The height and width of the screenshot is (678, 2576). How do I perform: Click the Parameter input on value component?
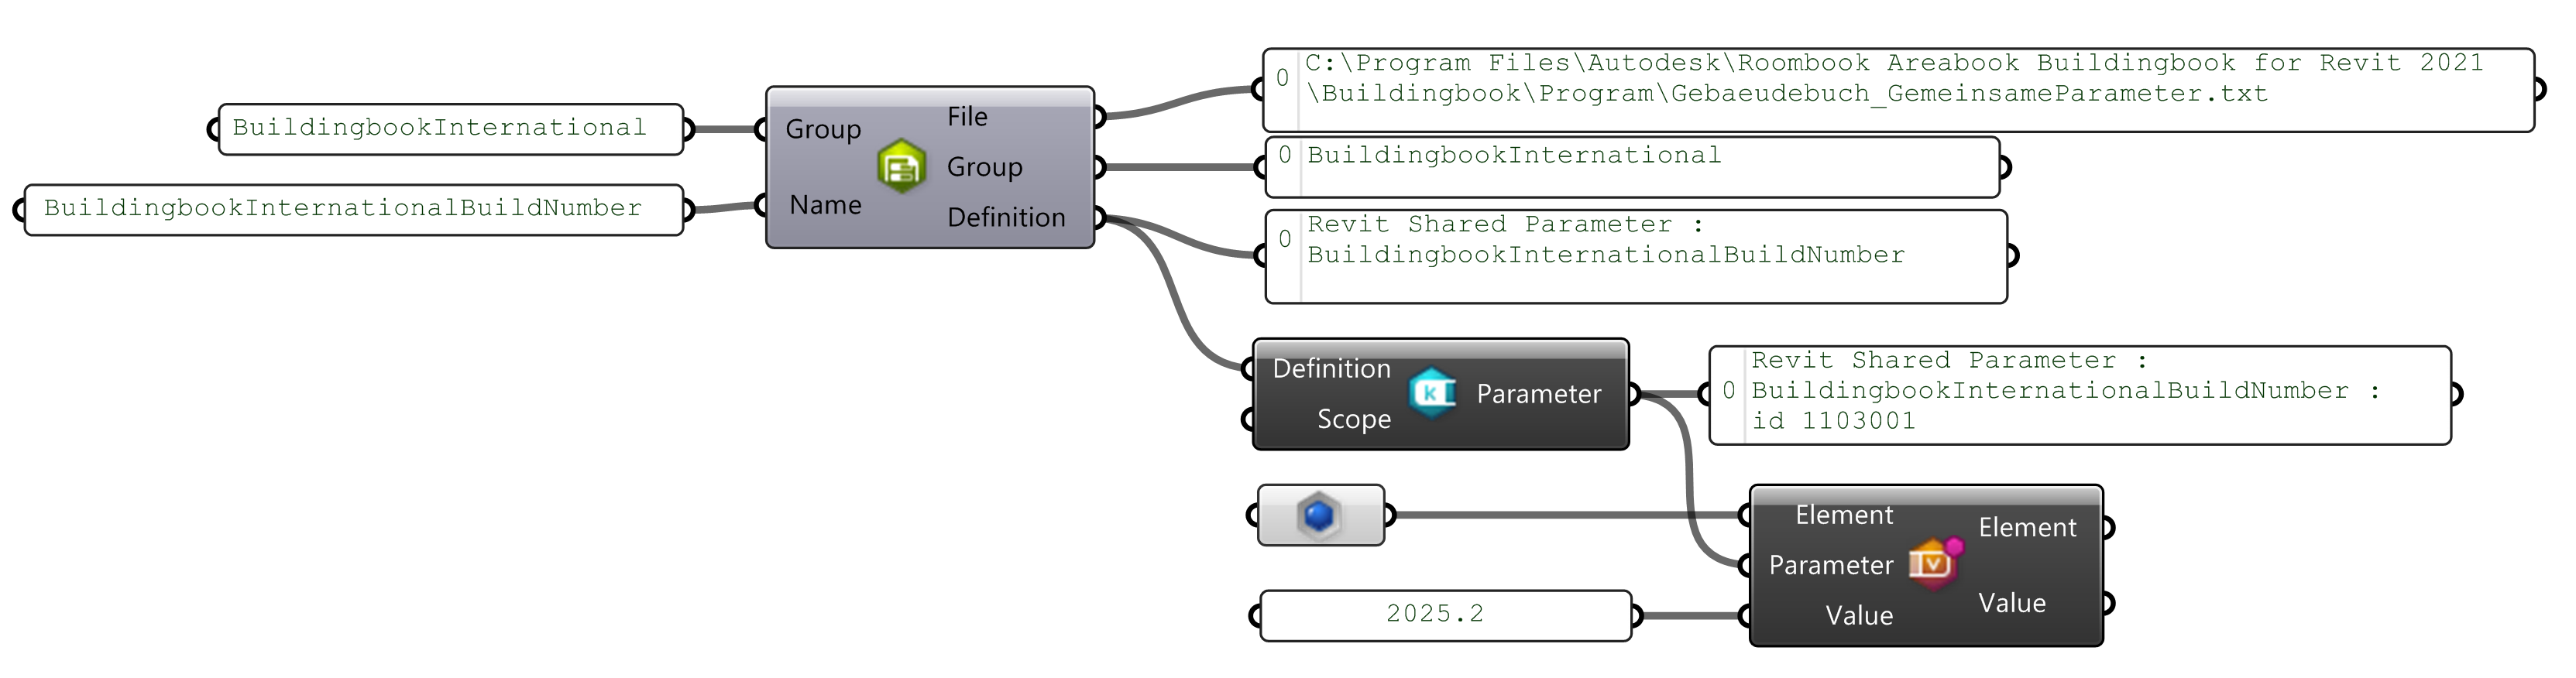click(x=1830, y=565)
